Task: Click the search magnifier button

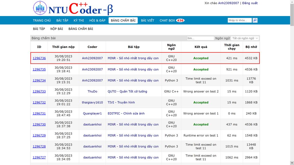Action: [255, 20]
